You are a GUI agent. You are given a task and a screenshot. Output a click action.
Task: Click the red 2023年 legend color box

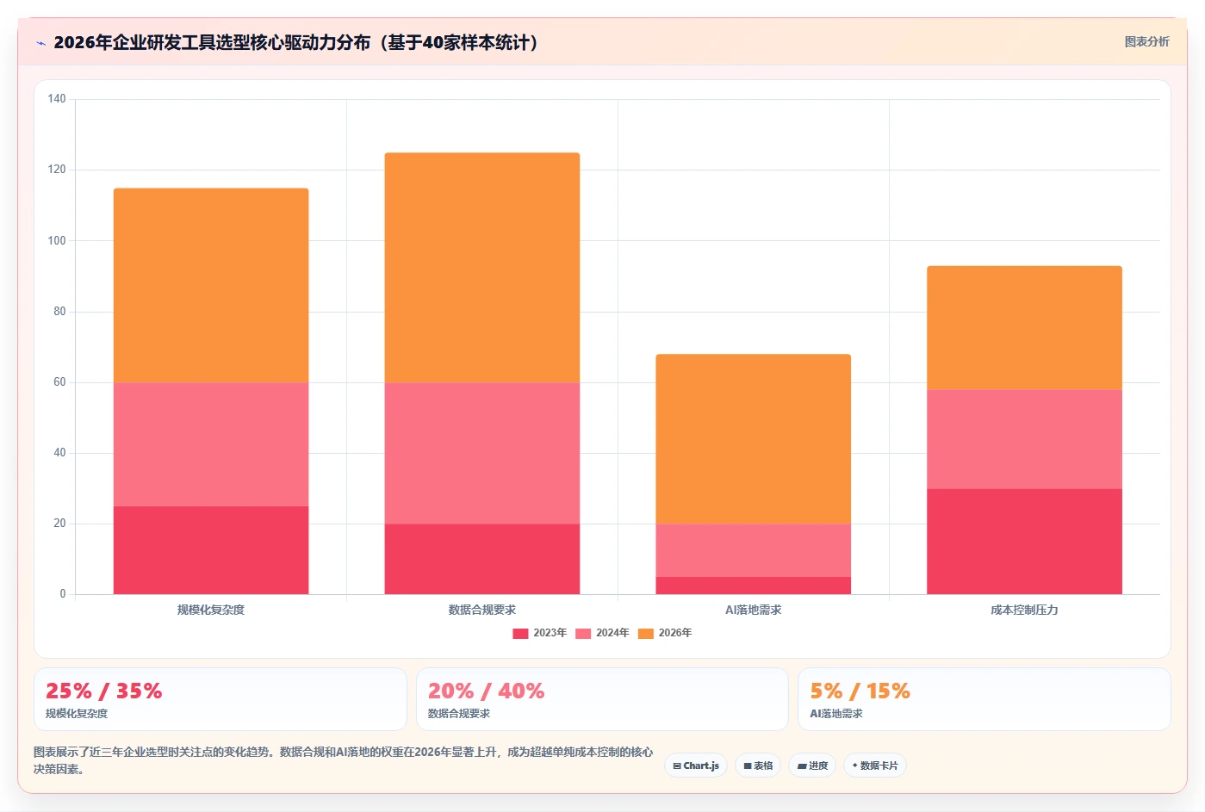pyautogui.click(x=520, y=634)
